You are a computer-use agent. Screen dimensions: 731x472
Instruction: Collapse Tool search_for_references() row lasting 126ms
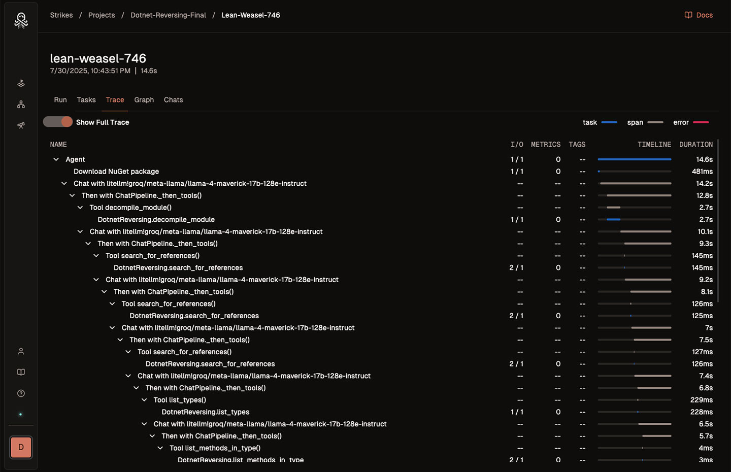click(x=112, y=304)
